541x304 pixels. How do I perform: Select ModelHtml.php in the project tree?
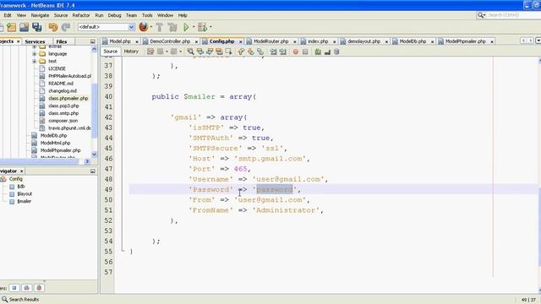(x=55, y=143)
